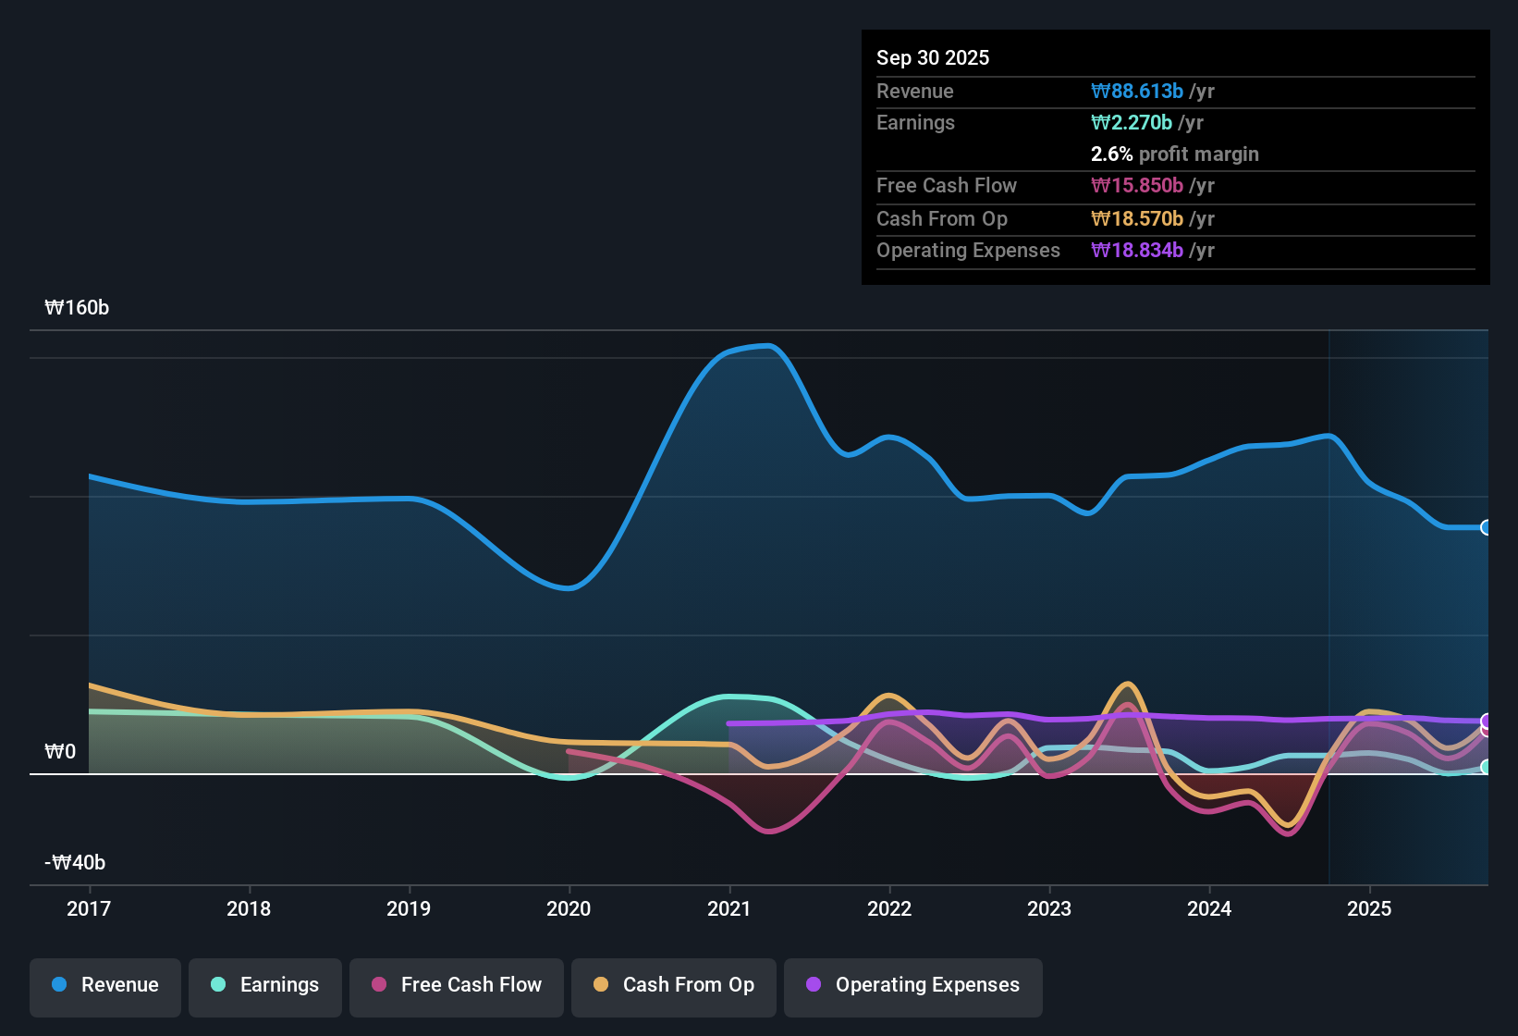Select the Earnings legend tab
The width and height of the screenshot is (1518, 1036).
click(264, 986)
